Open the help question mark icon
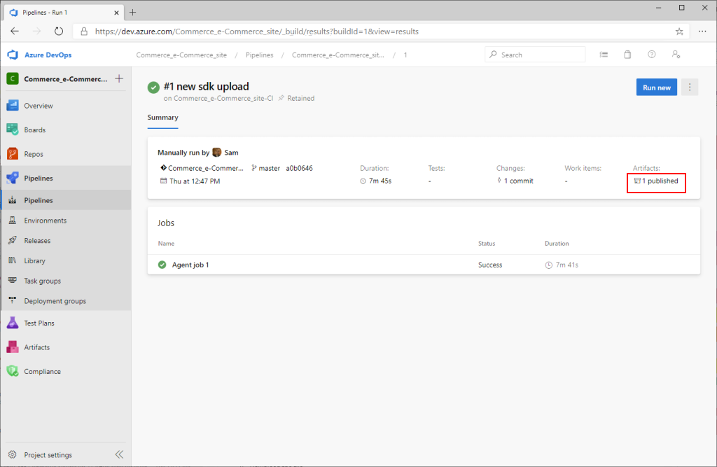This screenshot has height=467, width=717. click(x=651, y=55)
